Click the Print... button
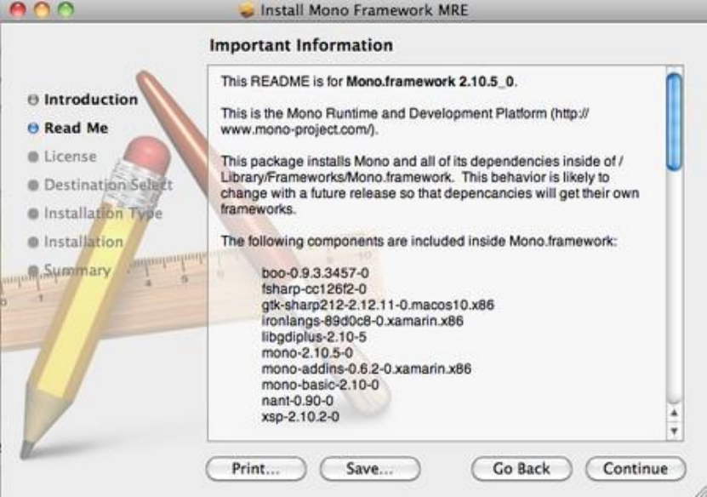707x497 pixels. tap(256, 469)
